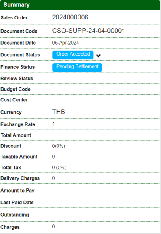Click the Sales Order label
This screenshot has height=234, width=161.
[14, 18]
